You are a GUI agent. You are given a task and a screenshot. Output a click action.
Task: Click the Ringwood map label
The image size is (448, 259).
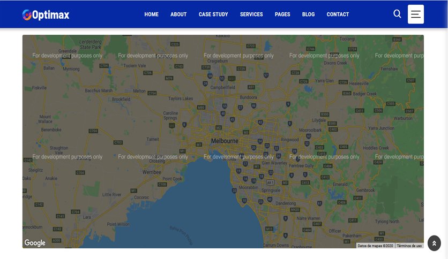click(x=290, y=140)
